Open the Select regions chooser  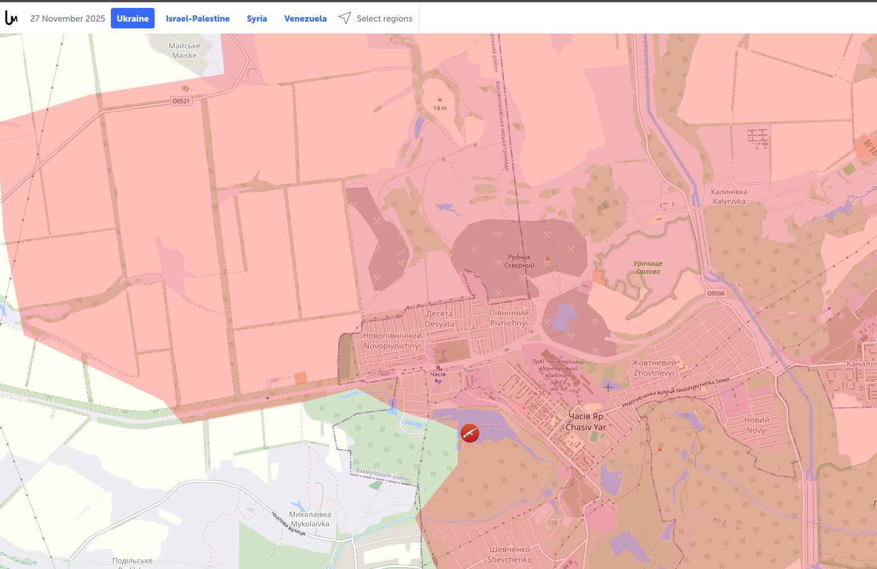tap(376, 18)
